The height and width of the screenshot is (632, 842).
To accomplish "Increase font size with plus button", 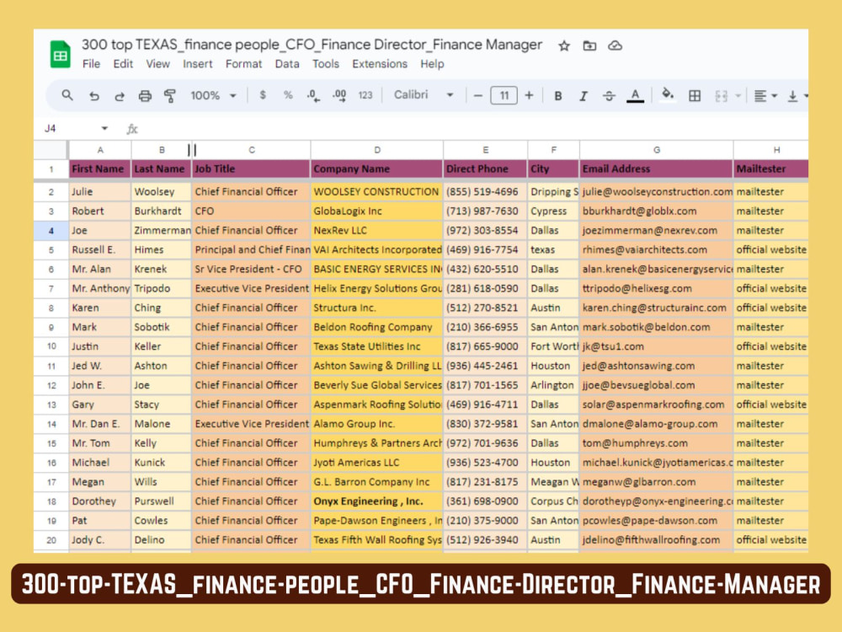I will click(x=529, y=96).
